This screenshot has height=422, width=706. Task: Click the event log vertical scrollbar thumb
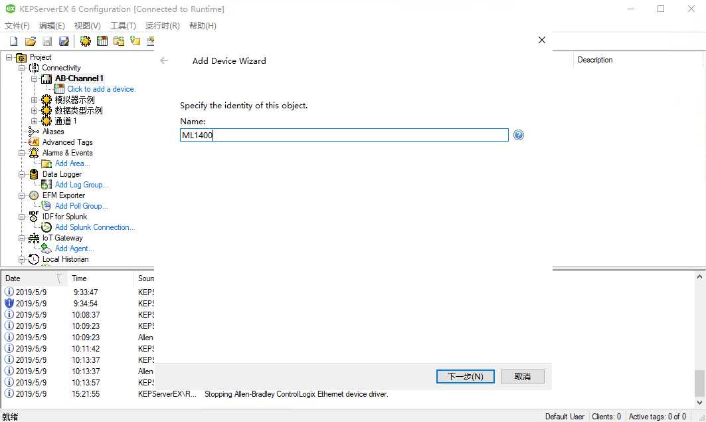point(699,382)
